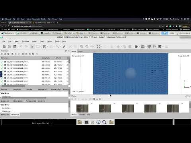Select the Rectangle selection tool
The height and width of the screenshot is (143, 191).
coord(37,46)
